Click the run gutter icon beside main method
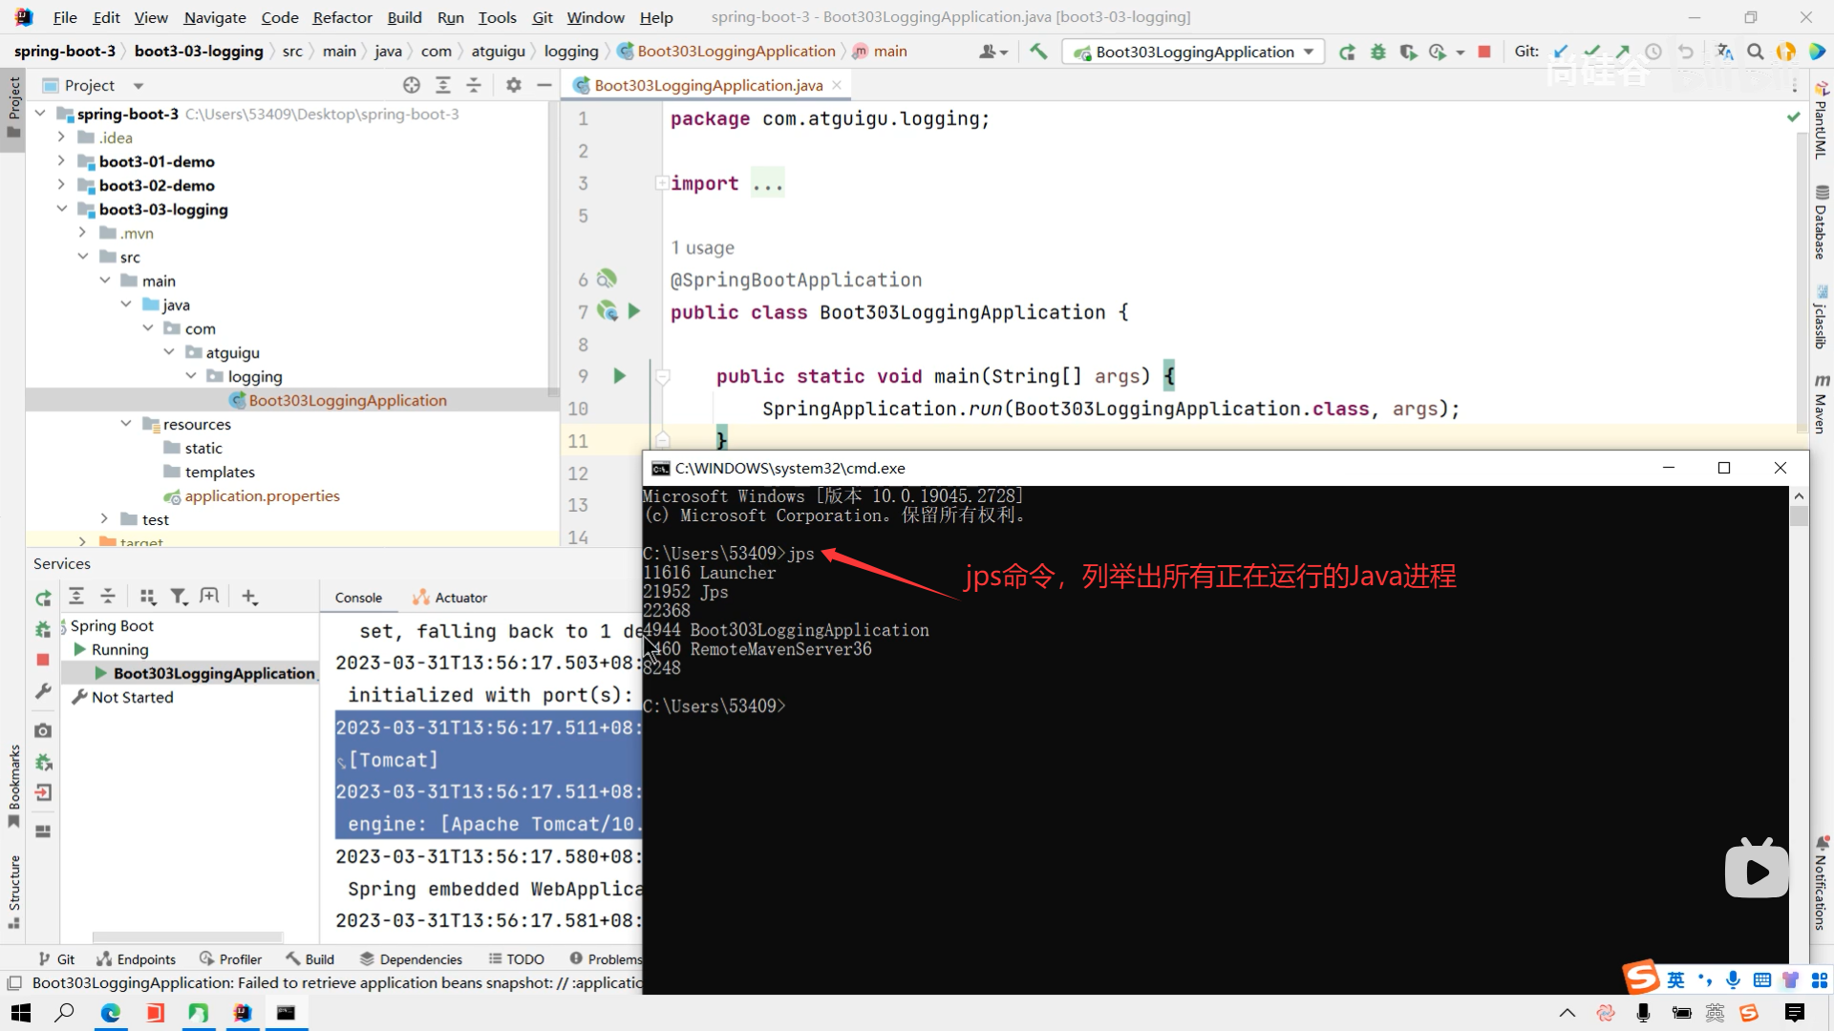This screenshot has height=1031, width=1834. (619, 376)
